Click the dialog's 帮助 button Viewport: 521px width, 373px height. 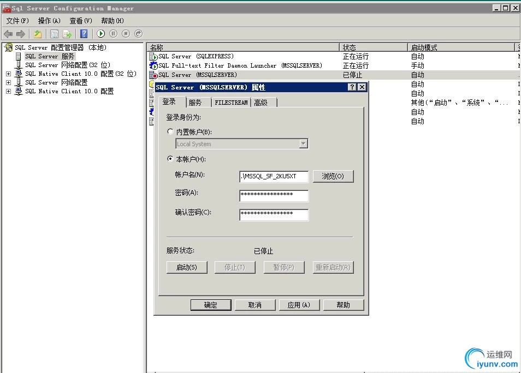(343, 305)
